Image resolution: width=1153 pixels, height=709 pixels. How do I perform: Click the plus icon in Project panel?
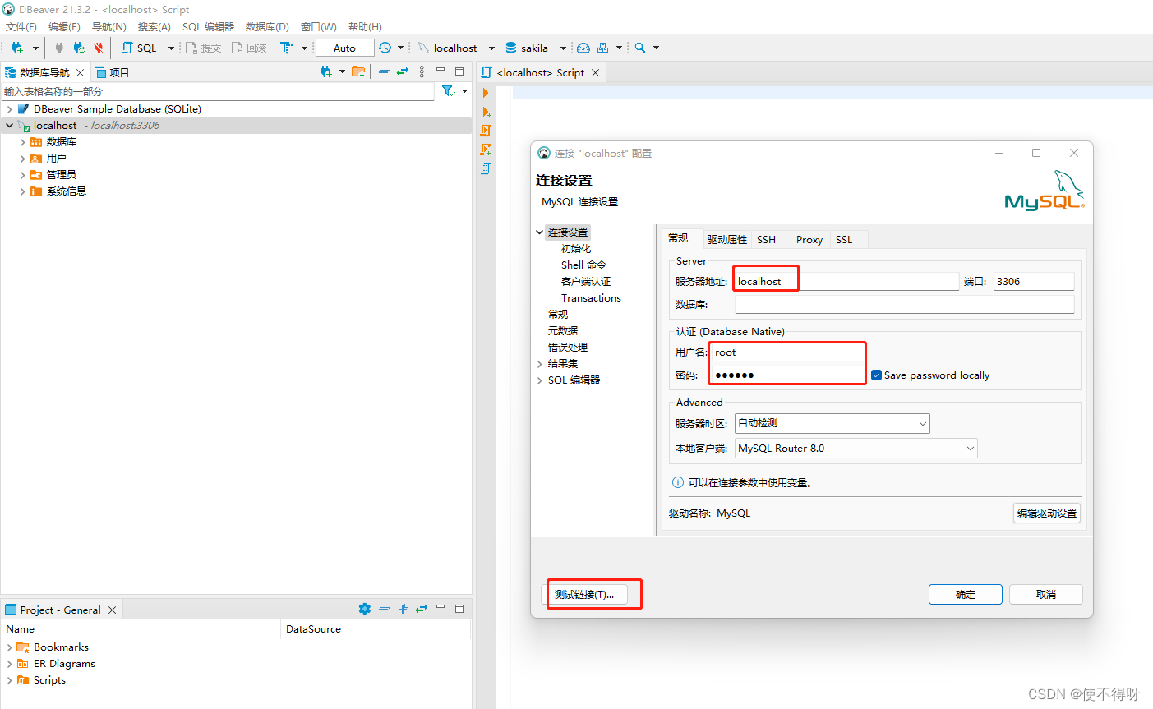tap(403, 609)
